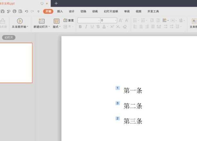Toggle subscript formatting
The height and width of the screenshot is (141, 197).
tap(118, 27)
